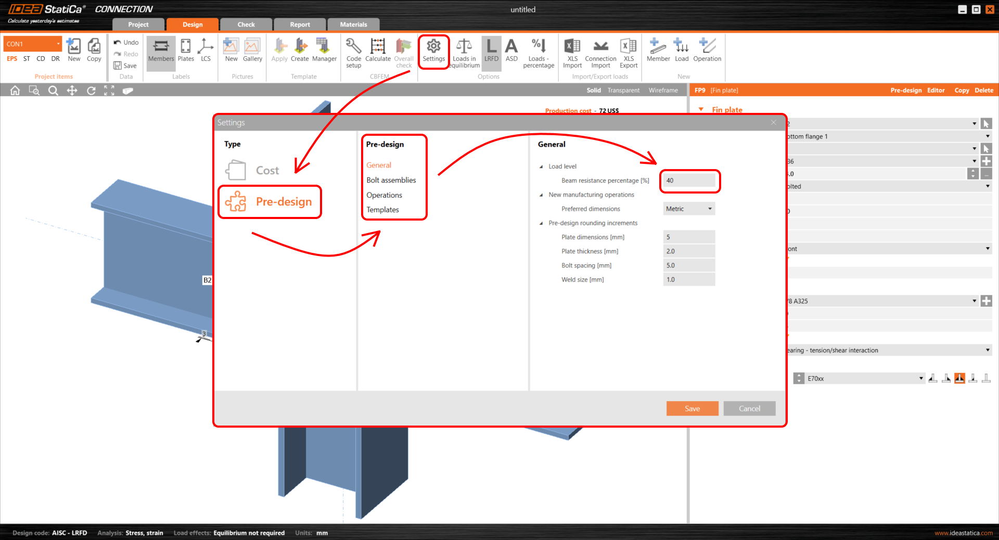Click Delete in FP9 panel header
This screenshot has height=540, width=999.
983,91
